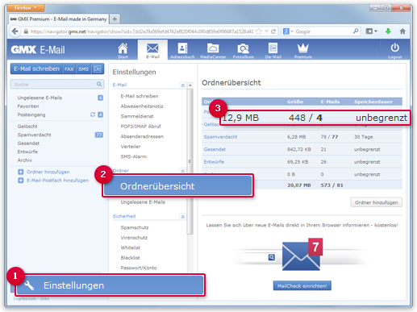The image size is (417, 312).
Task: Open the Favoriten folder
Action: 28,106
